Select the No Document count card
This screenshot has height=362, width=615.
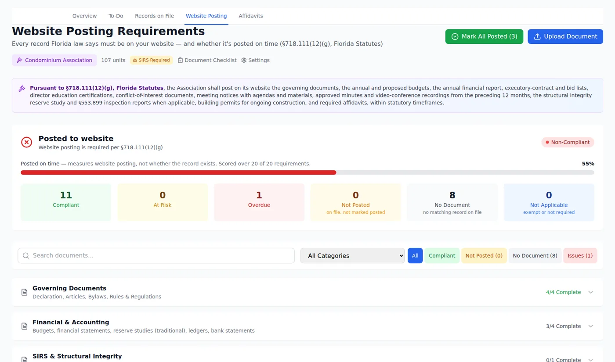pyautogui.click(x=452, y=202)
